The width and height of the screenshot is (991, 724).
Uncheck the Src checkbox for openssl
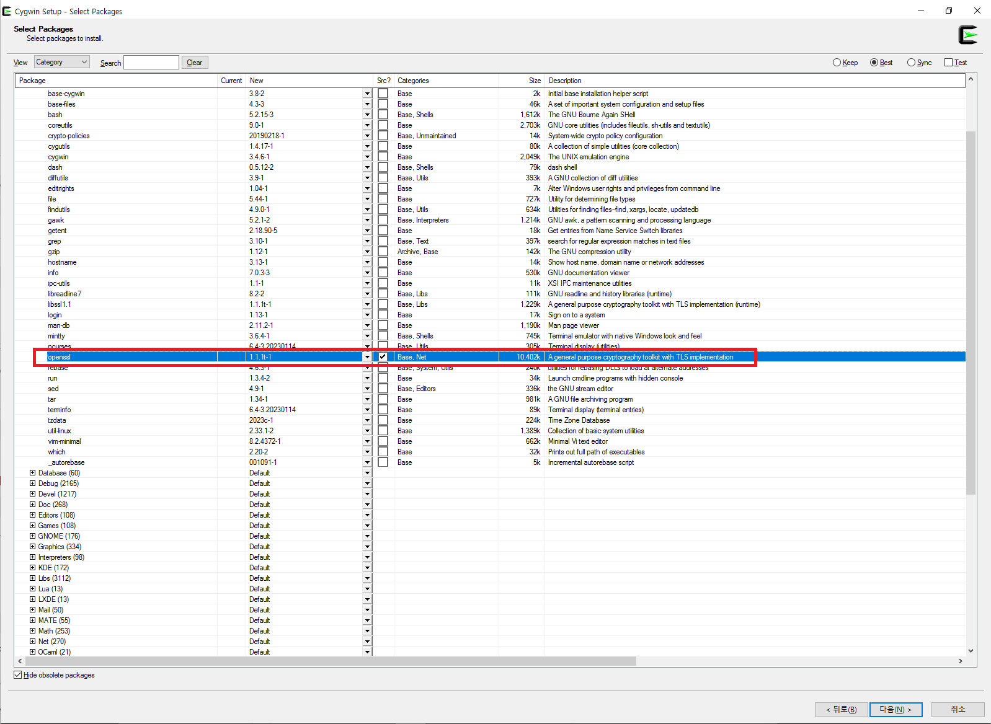point(383,357)
